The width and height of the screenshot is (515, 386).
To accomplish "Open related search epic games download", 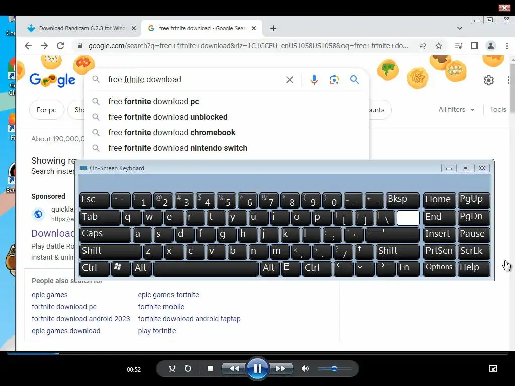I will click(66, 331).
